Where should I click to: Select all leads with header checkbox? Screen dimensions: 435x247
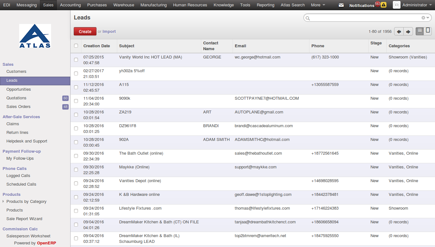tap(76, 46)
